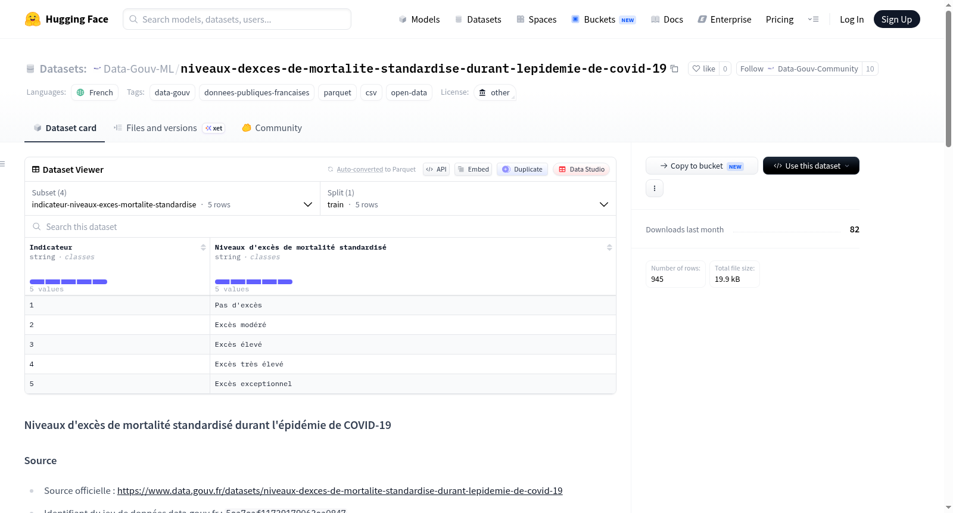The image size is (953, 513).
Task: Expand the Subset selector dropdown
Action: coord(172,198)
